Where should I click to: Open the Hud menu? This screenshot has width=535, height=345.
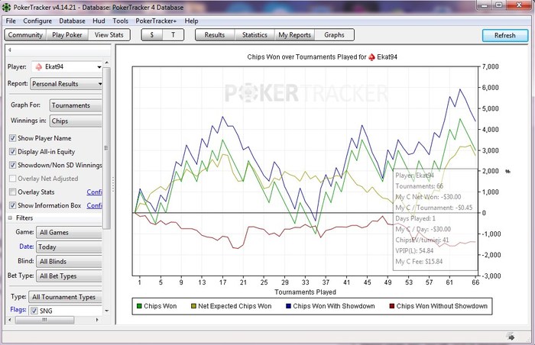(99, 21)
